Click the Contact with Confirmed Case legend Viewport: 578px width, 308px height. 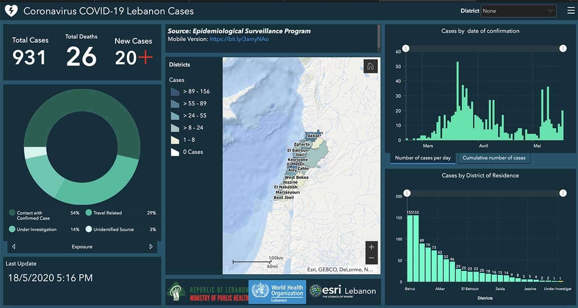[33, 215]
